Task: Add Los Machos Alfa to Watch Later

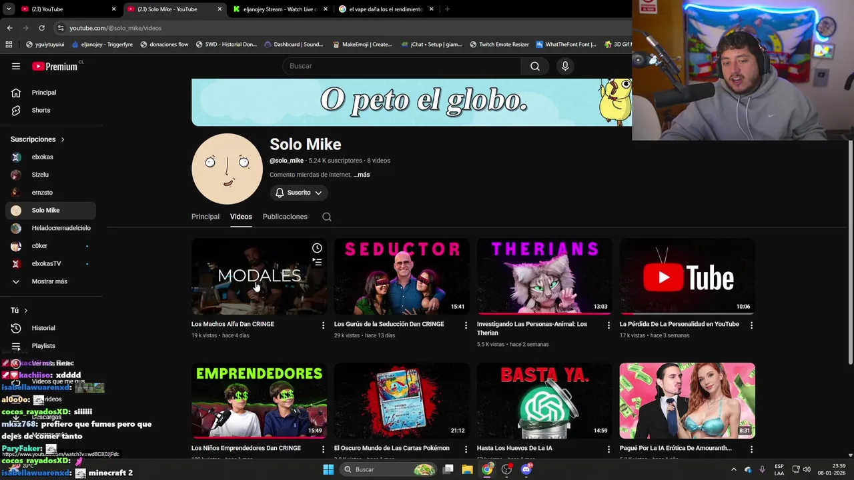Action: point(317,248)
